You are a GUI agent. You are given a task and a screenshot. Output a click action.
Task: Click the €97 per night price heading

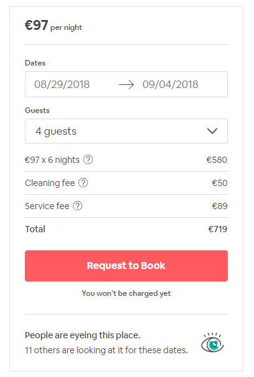tap(54, 25)
